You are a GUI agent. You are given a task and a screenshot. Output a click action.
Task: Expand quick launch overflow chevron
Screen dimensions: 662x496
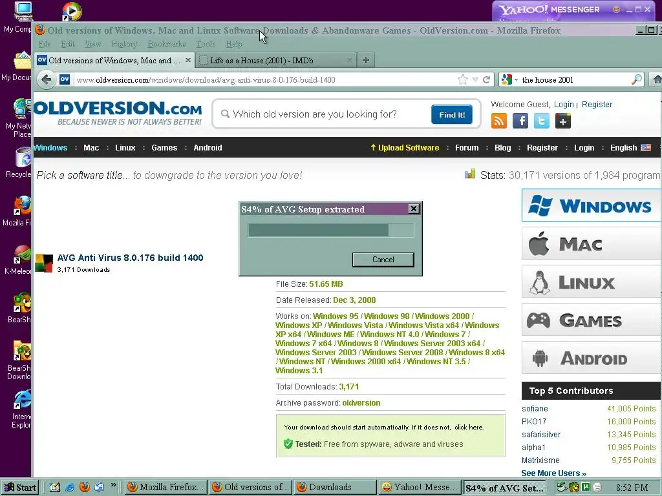pos(114,485)
